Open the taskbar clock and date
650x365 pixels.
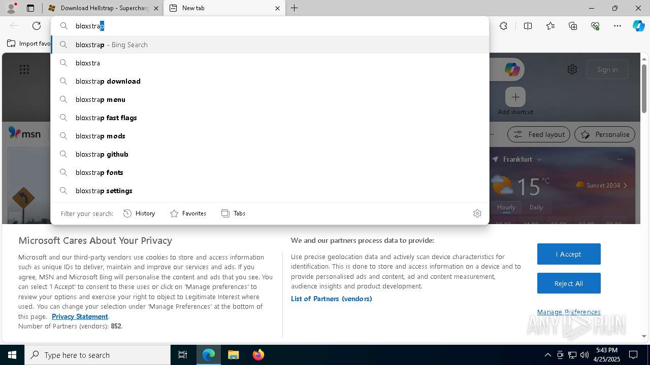606,355
